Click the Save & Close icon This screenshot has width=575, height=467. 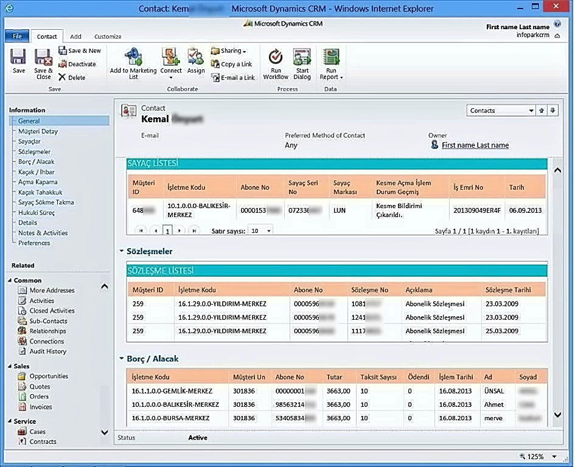[43, 64]
